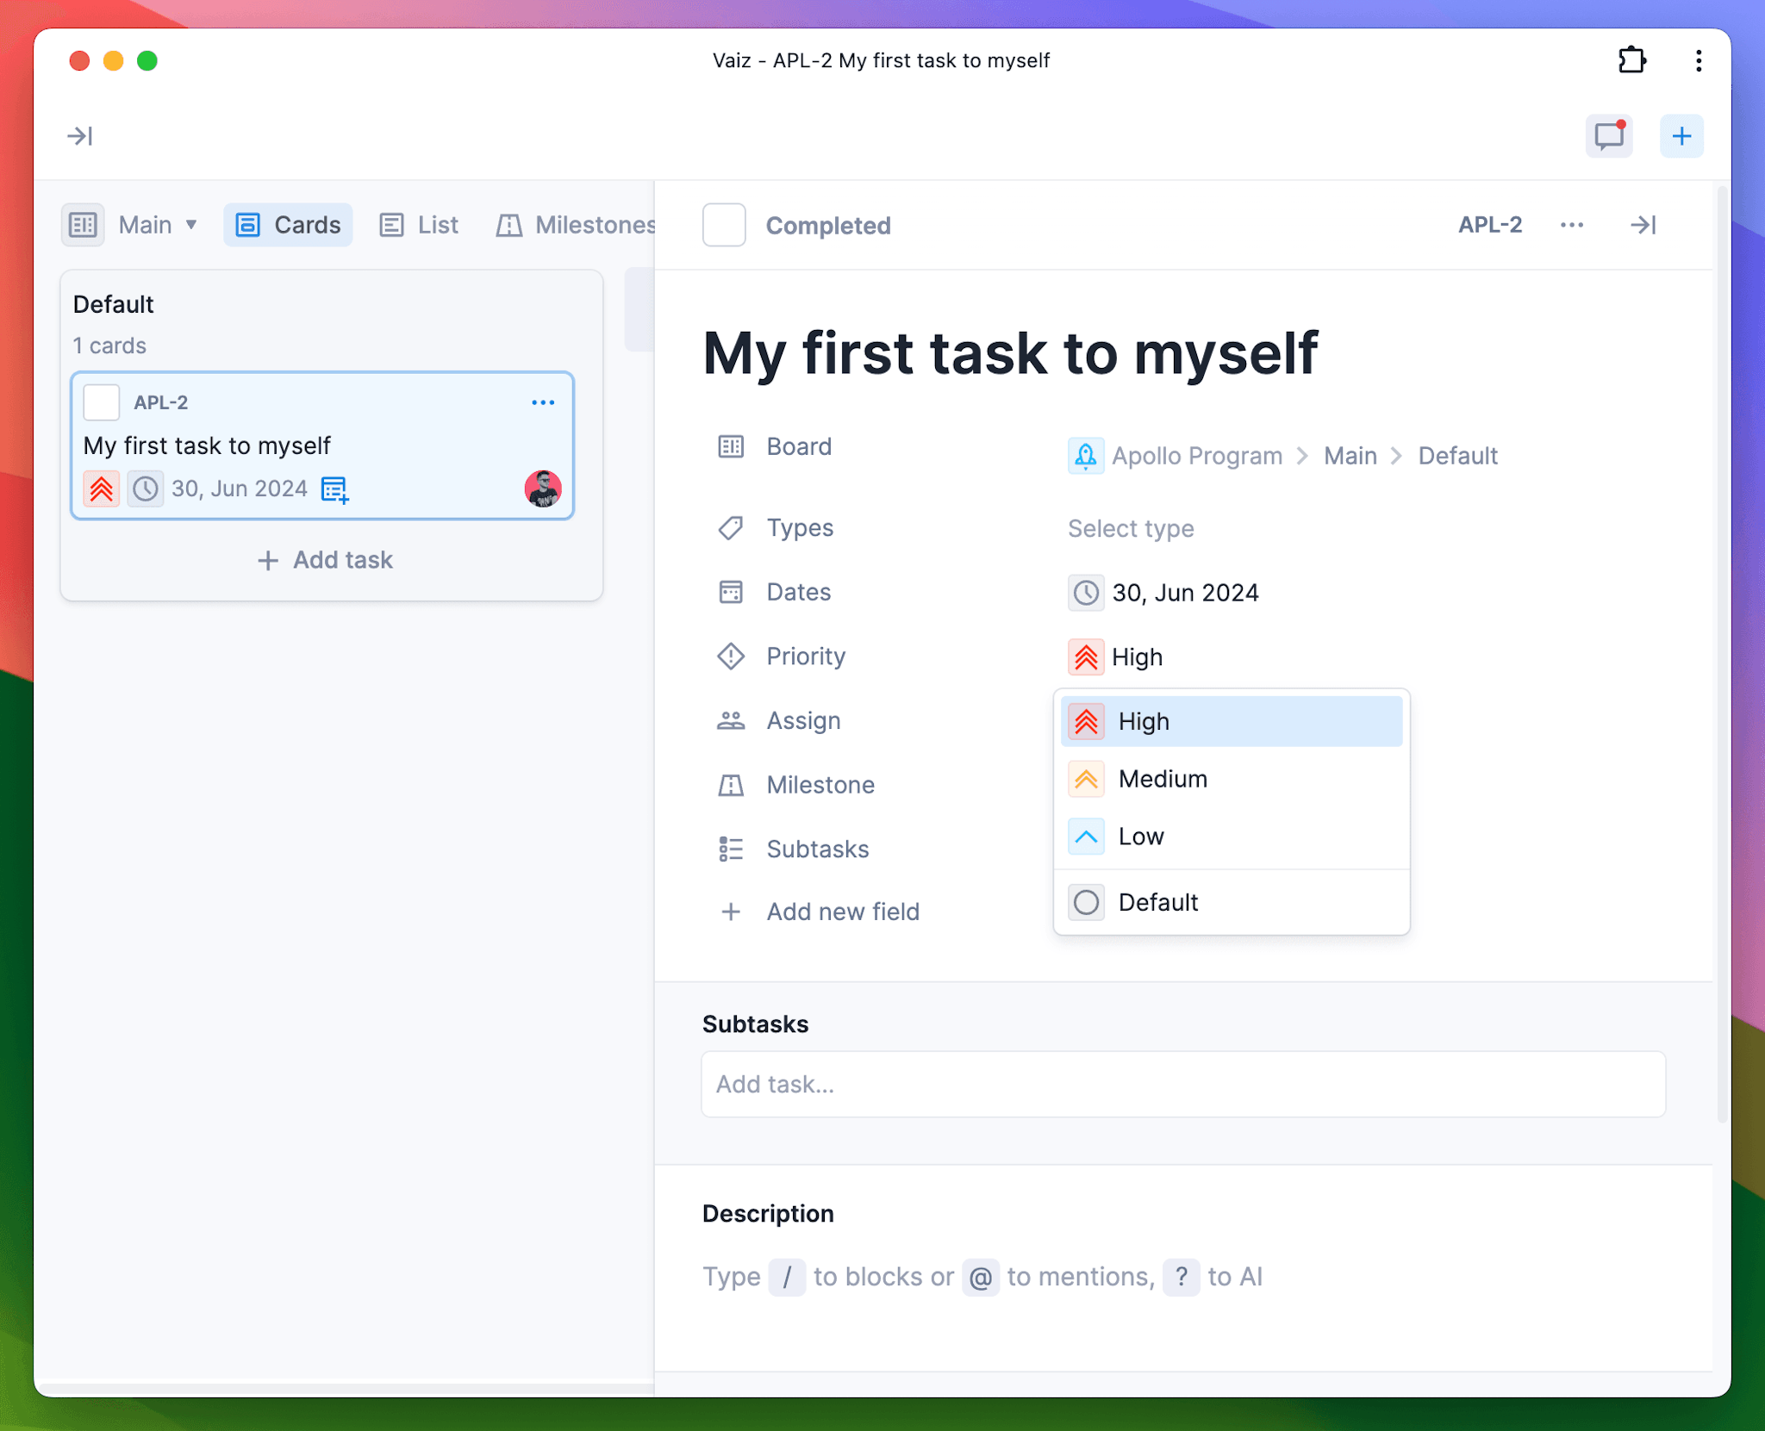Toggle the APL-2 task card checkbox
The image size is (1765, 1431).
click(103, 401)
